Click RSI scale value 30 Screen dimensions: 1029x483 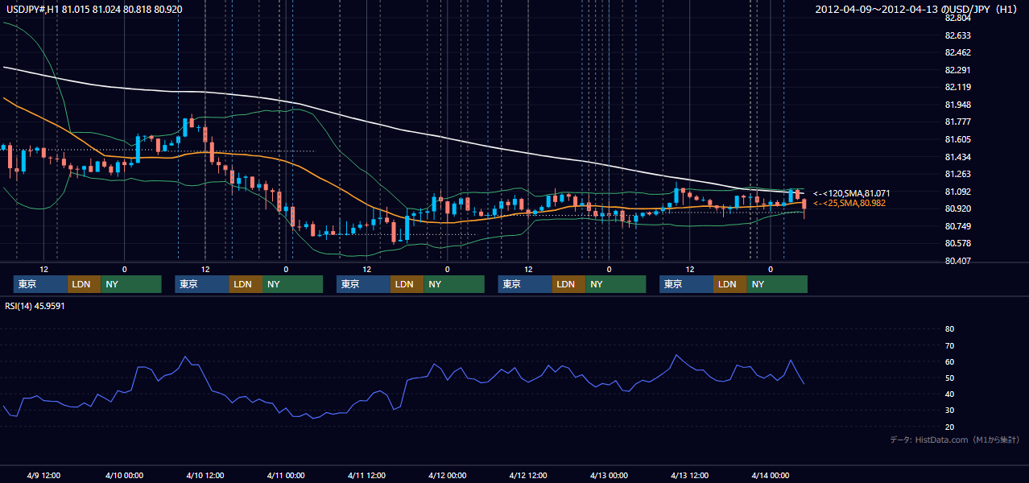point(949,411)
